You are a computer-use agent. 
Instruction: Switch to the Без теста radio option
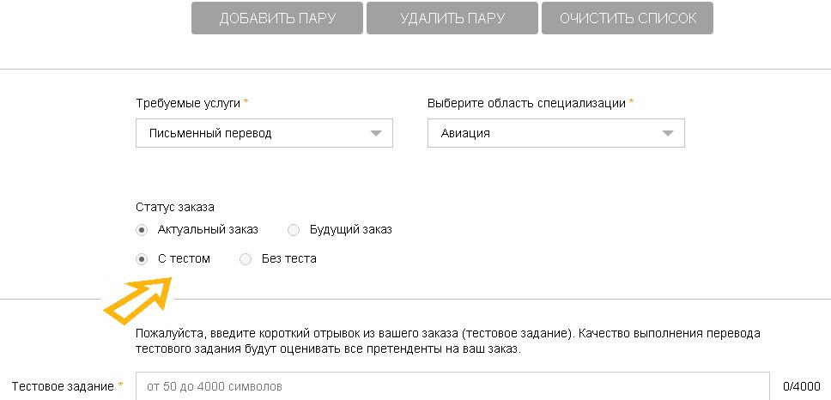(x=246, y=259)
